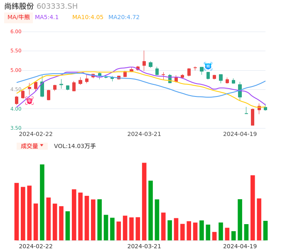Click the 5.00 price axis label
Screen dimensions: 285x252
coord(16,70)
